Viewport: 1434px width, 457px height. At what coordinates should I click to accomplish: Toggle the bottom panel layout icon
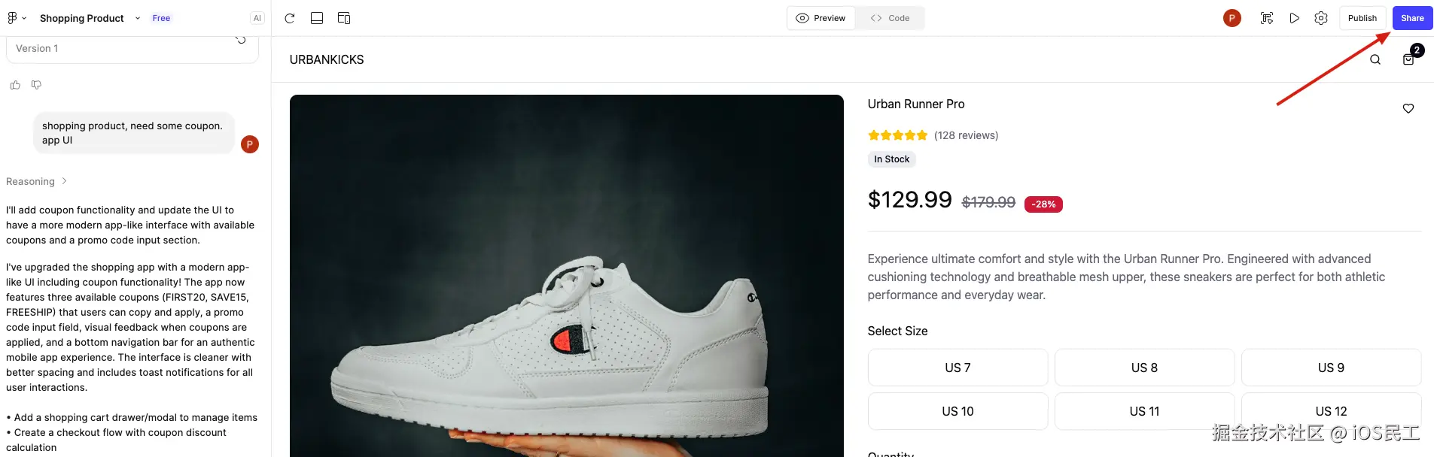317,18
